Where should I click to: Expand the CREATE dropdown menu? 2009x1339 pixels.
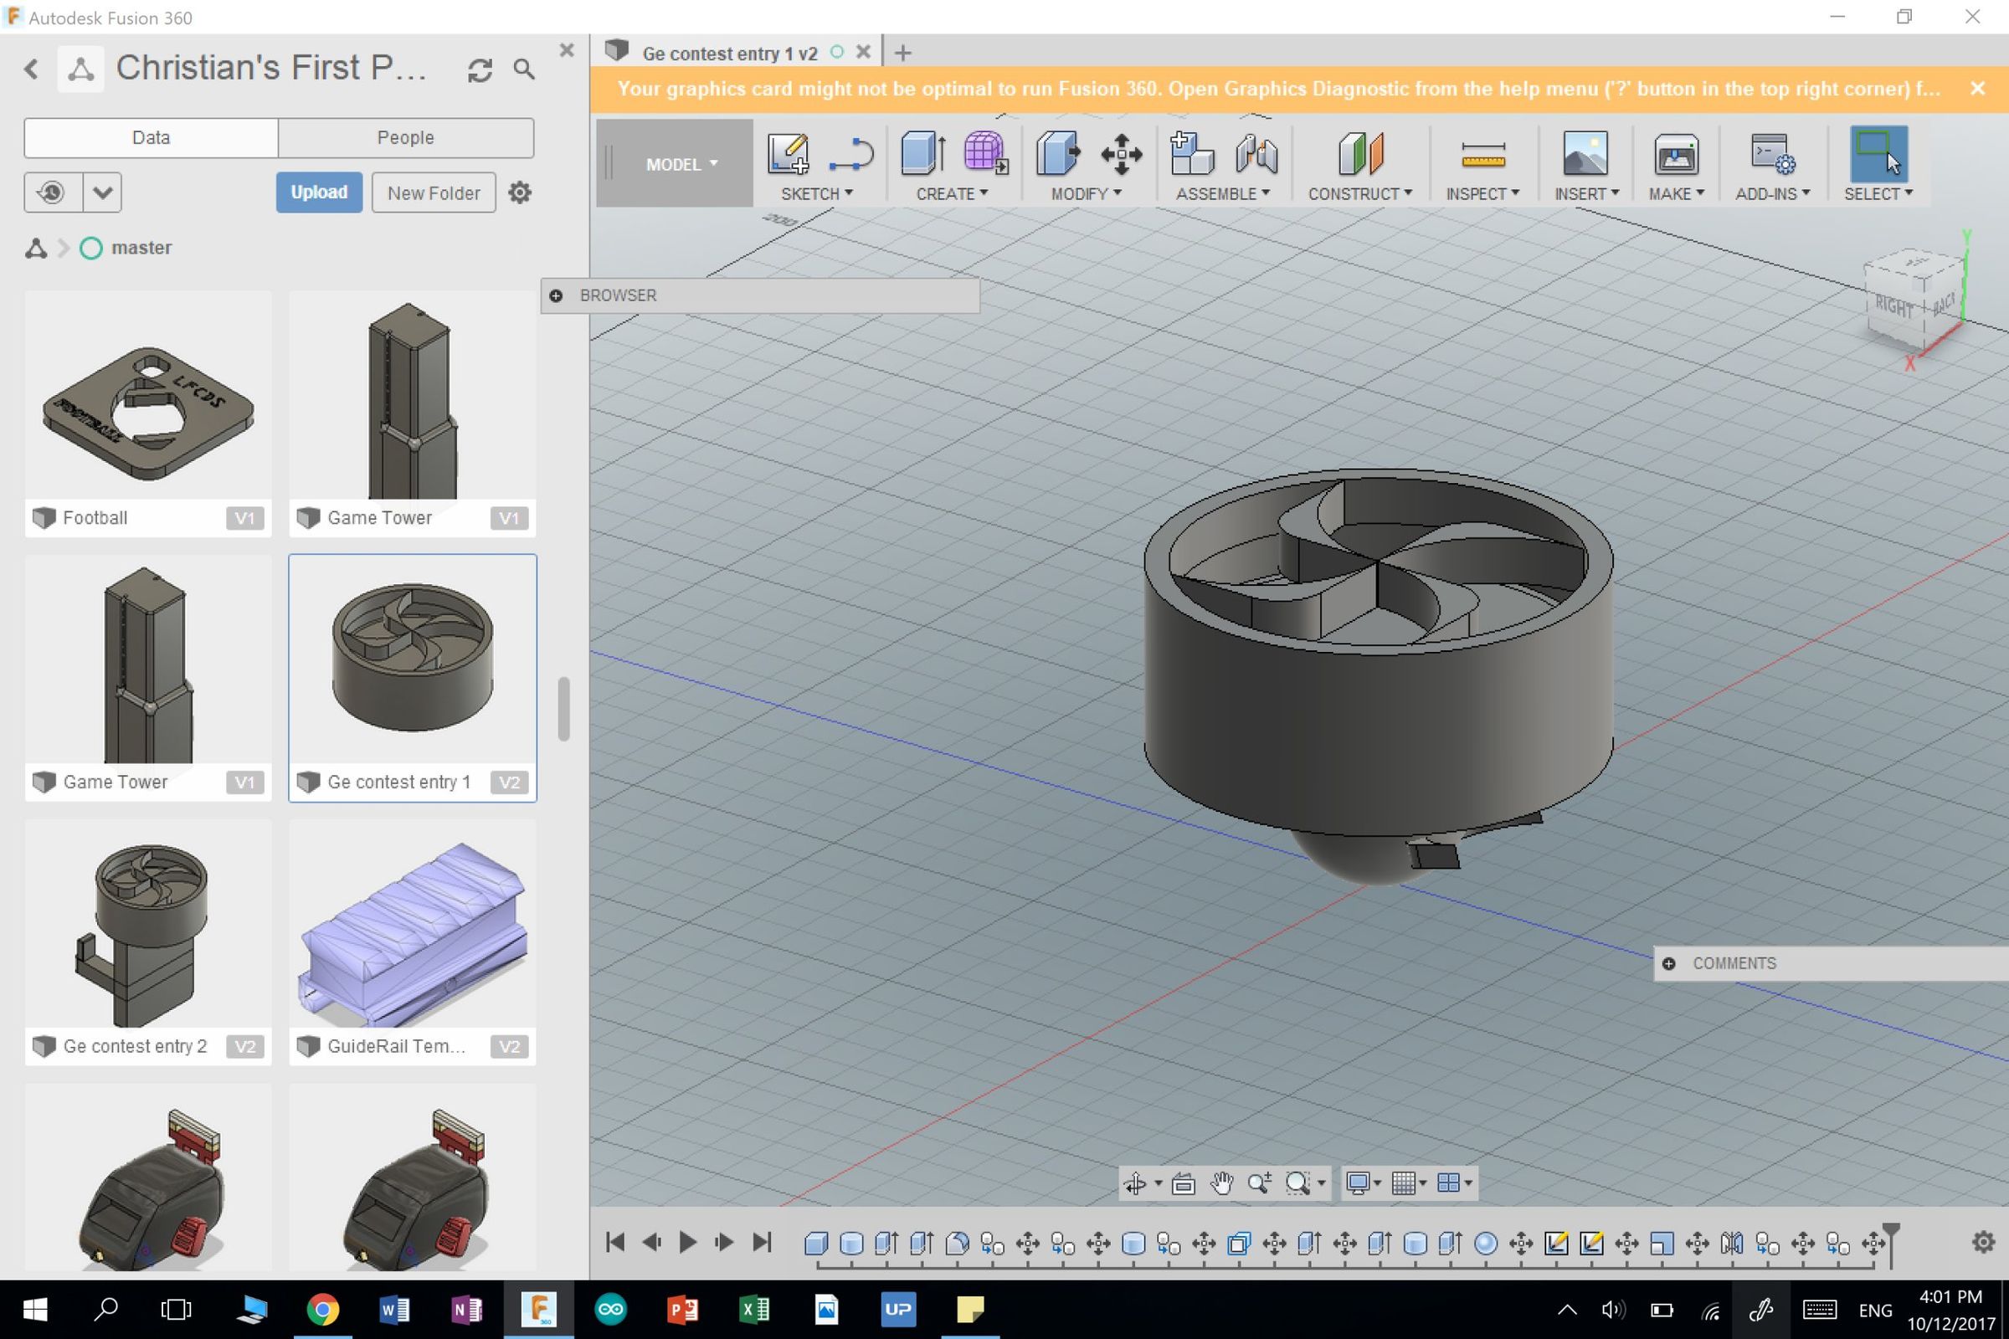(953, 193)
